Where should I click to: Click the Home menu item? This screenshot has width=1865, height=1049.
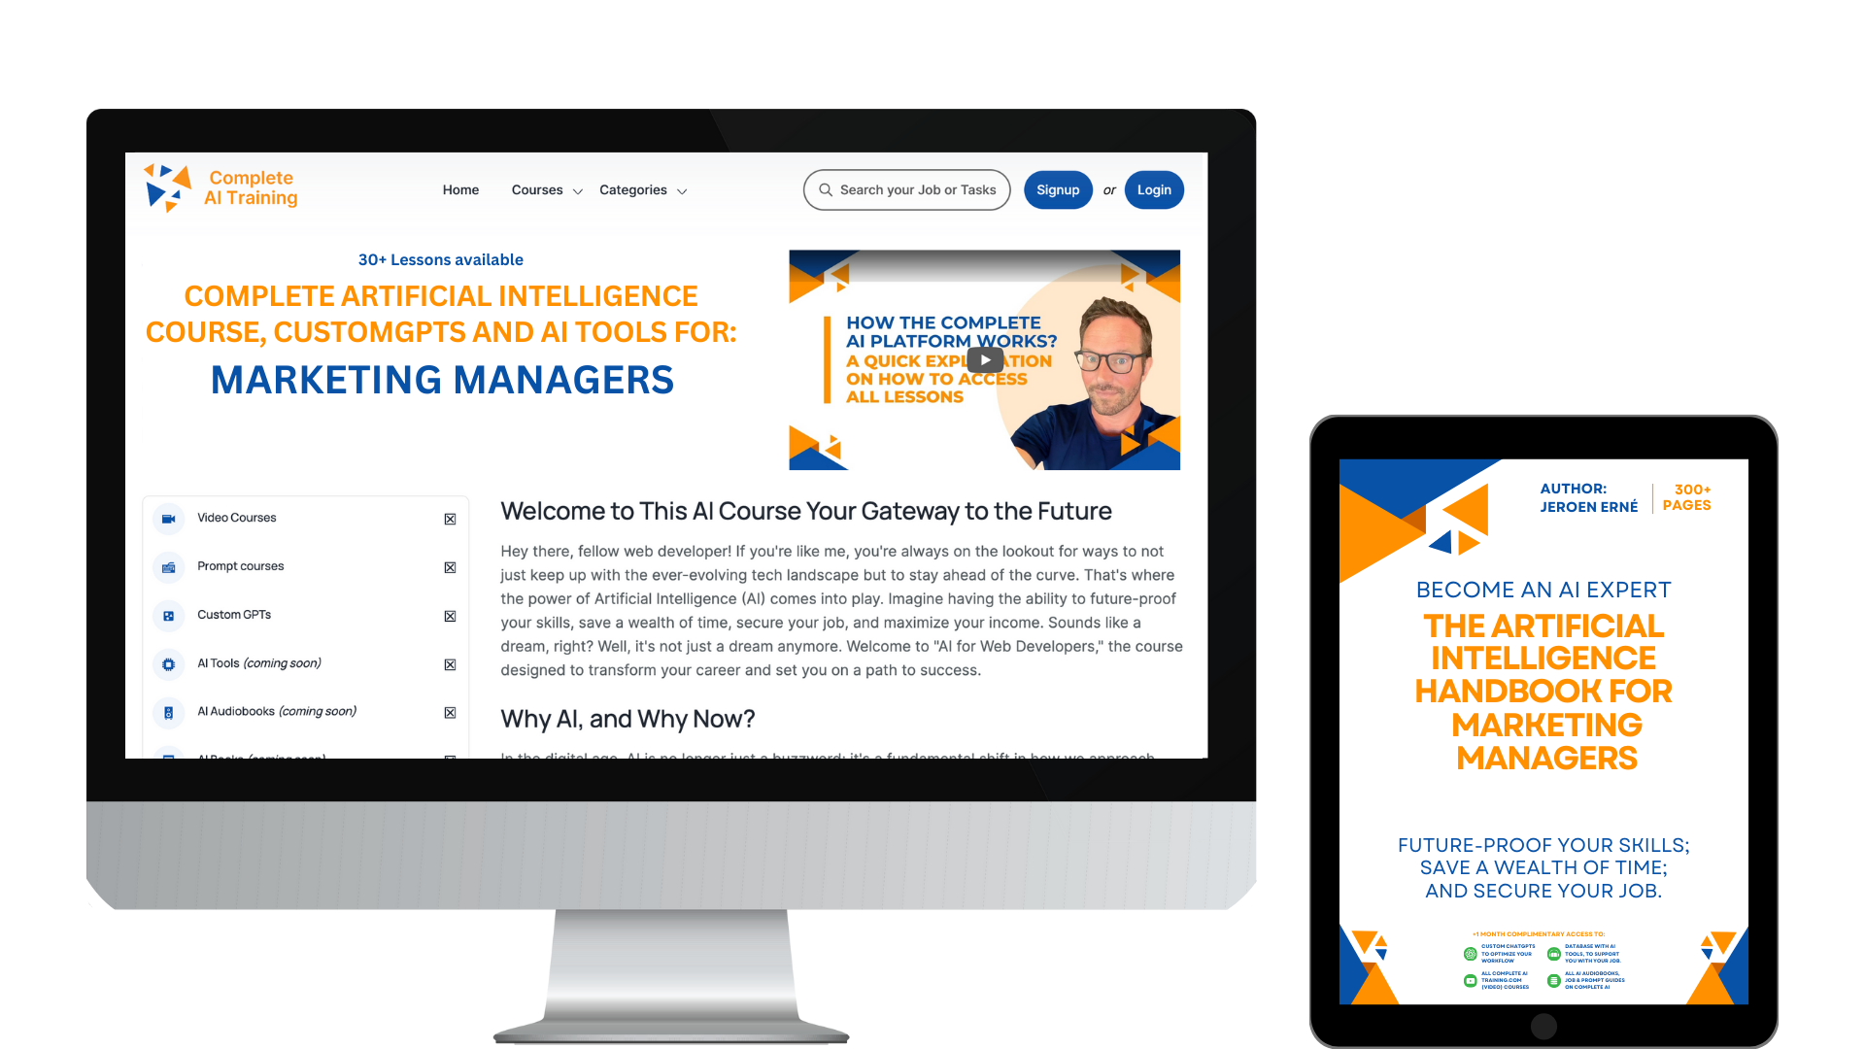(x=459, y=189)
